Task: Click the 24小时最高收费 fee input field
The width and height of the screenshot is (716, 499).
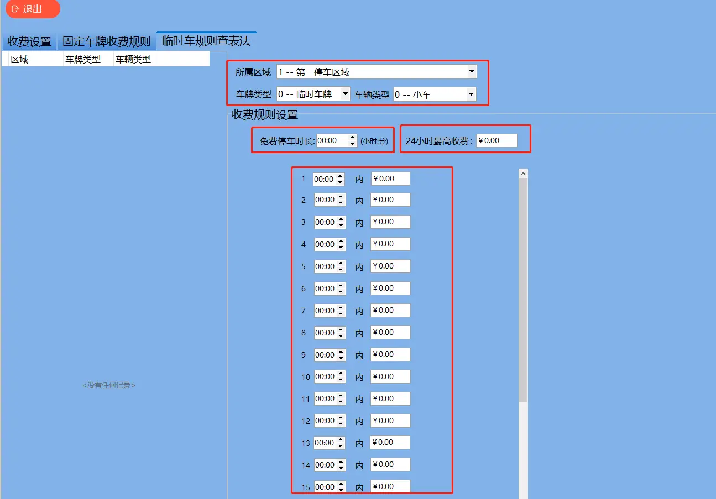Action: coord(495,140)
